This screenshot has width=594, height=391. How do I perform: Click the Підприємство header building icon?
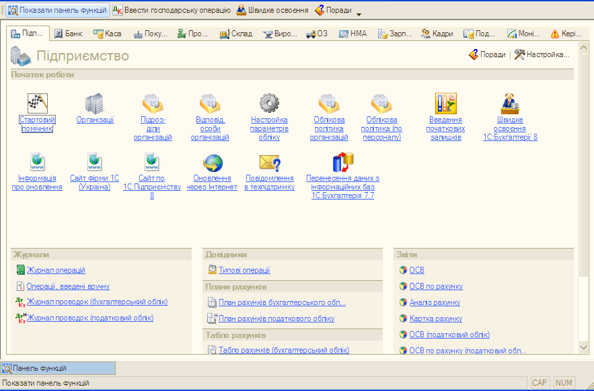pyautogui.click(x=21, y=56)
